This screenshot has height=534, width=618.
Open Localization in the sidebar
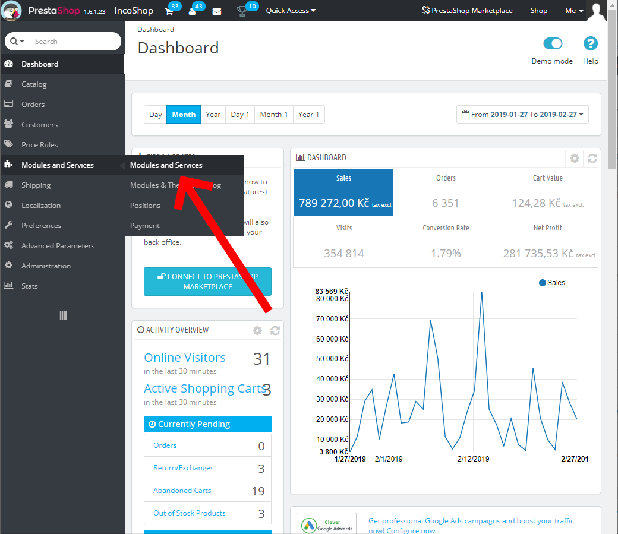pyautogui.click(x=62, y=205)
